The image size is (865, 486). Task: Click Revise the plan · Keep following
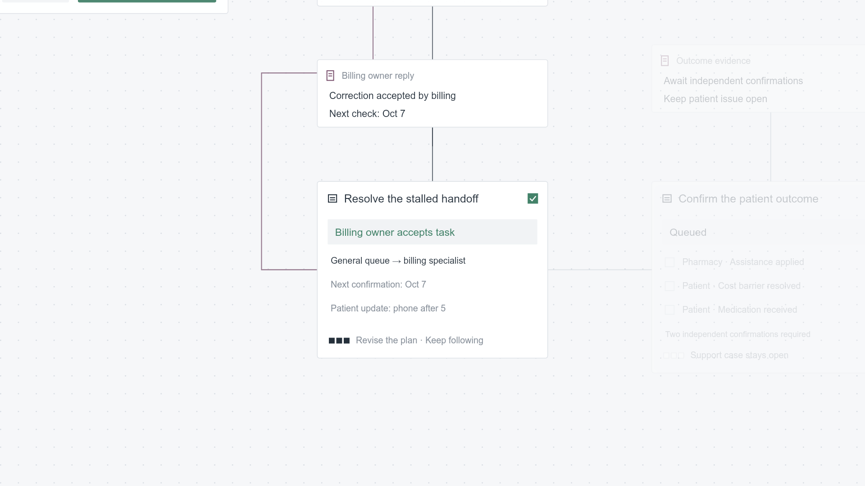[x=419, y=340]
